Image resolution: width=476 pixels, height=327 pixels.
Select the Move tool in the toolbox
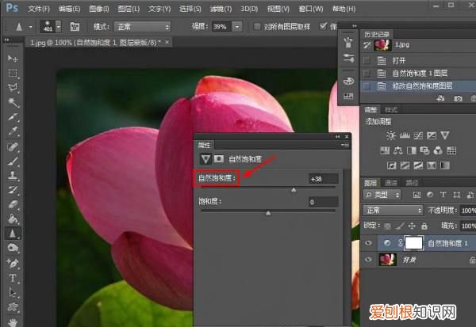[11, 59]
